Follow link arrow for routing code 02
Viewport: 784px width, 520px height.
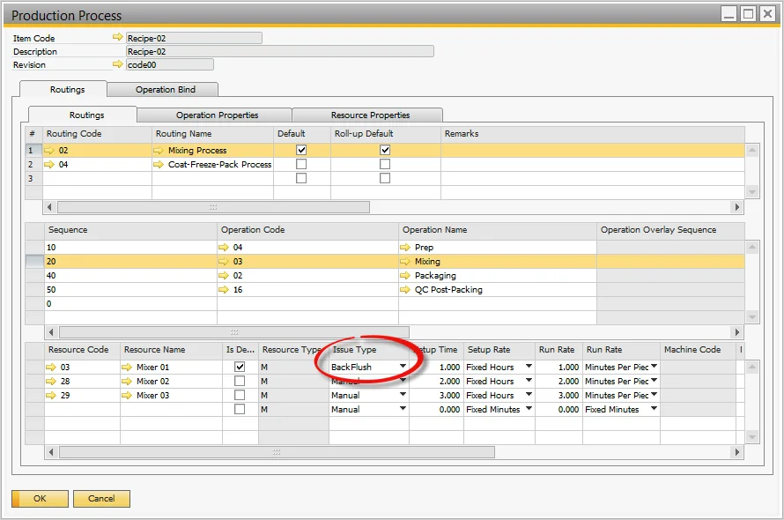tap(49, 150)
